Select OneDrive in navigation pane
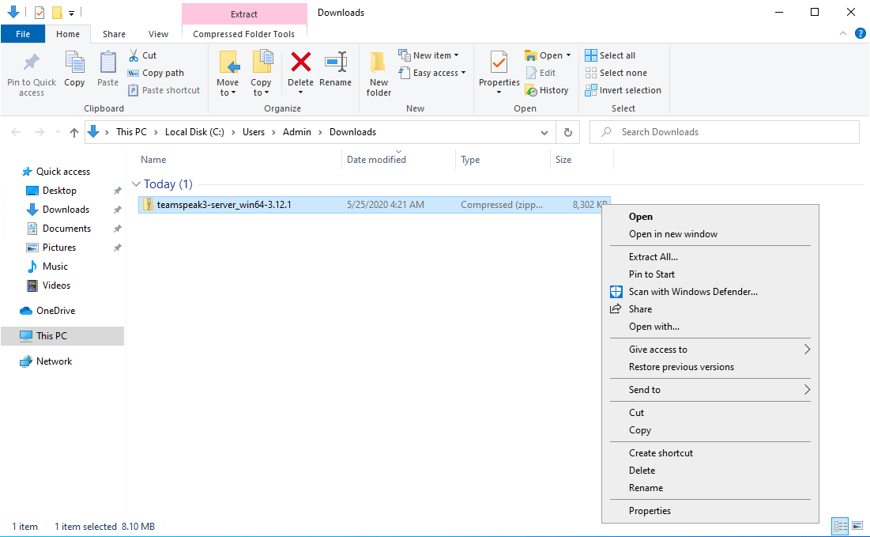Viewport: 870px width, 537px height. (55, 311)
